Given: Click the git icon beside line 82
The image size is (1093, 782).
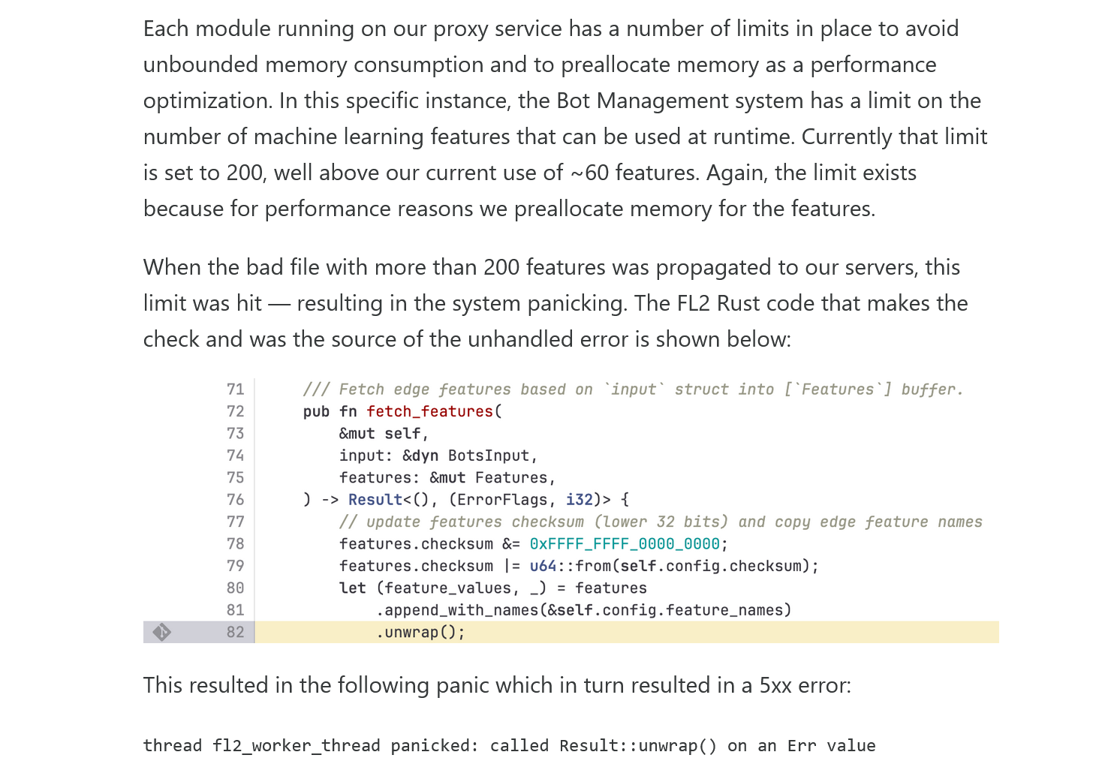Looking at the screenshot, I should 161,633.
